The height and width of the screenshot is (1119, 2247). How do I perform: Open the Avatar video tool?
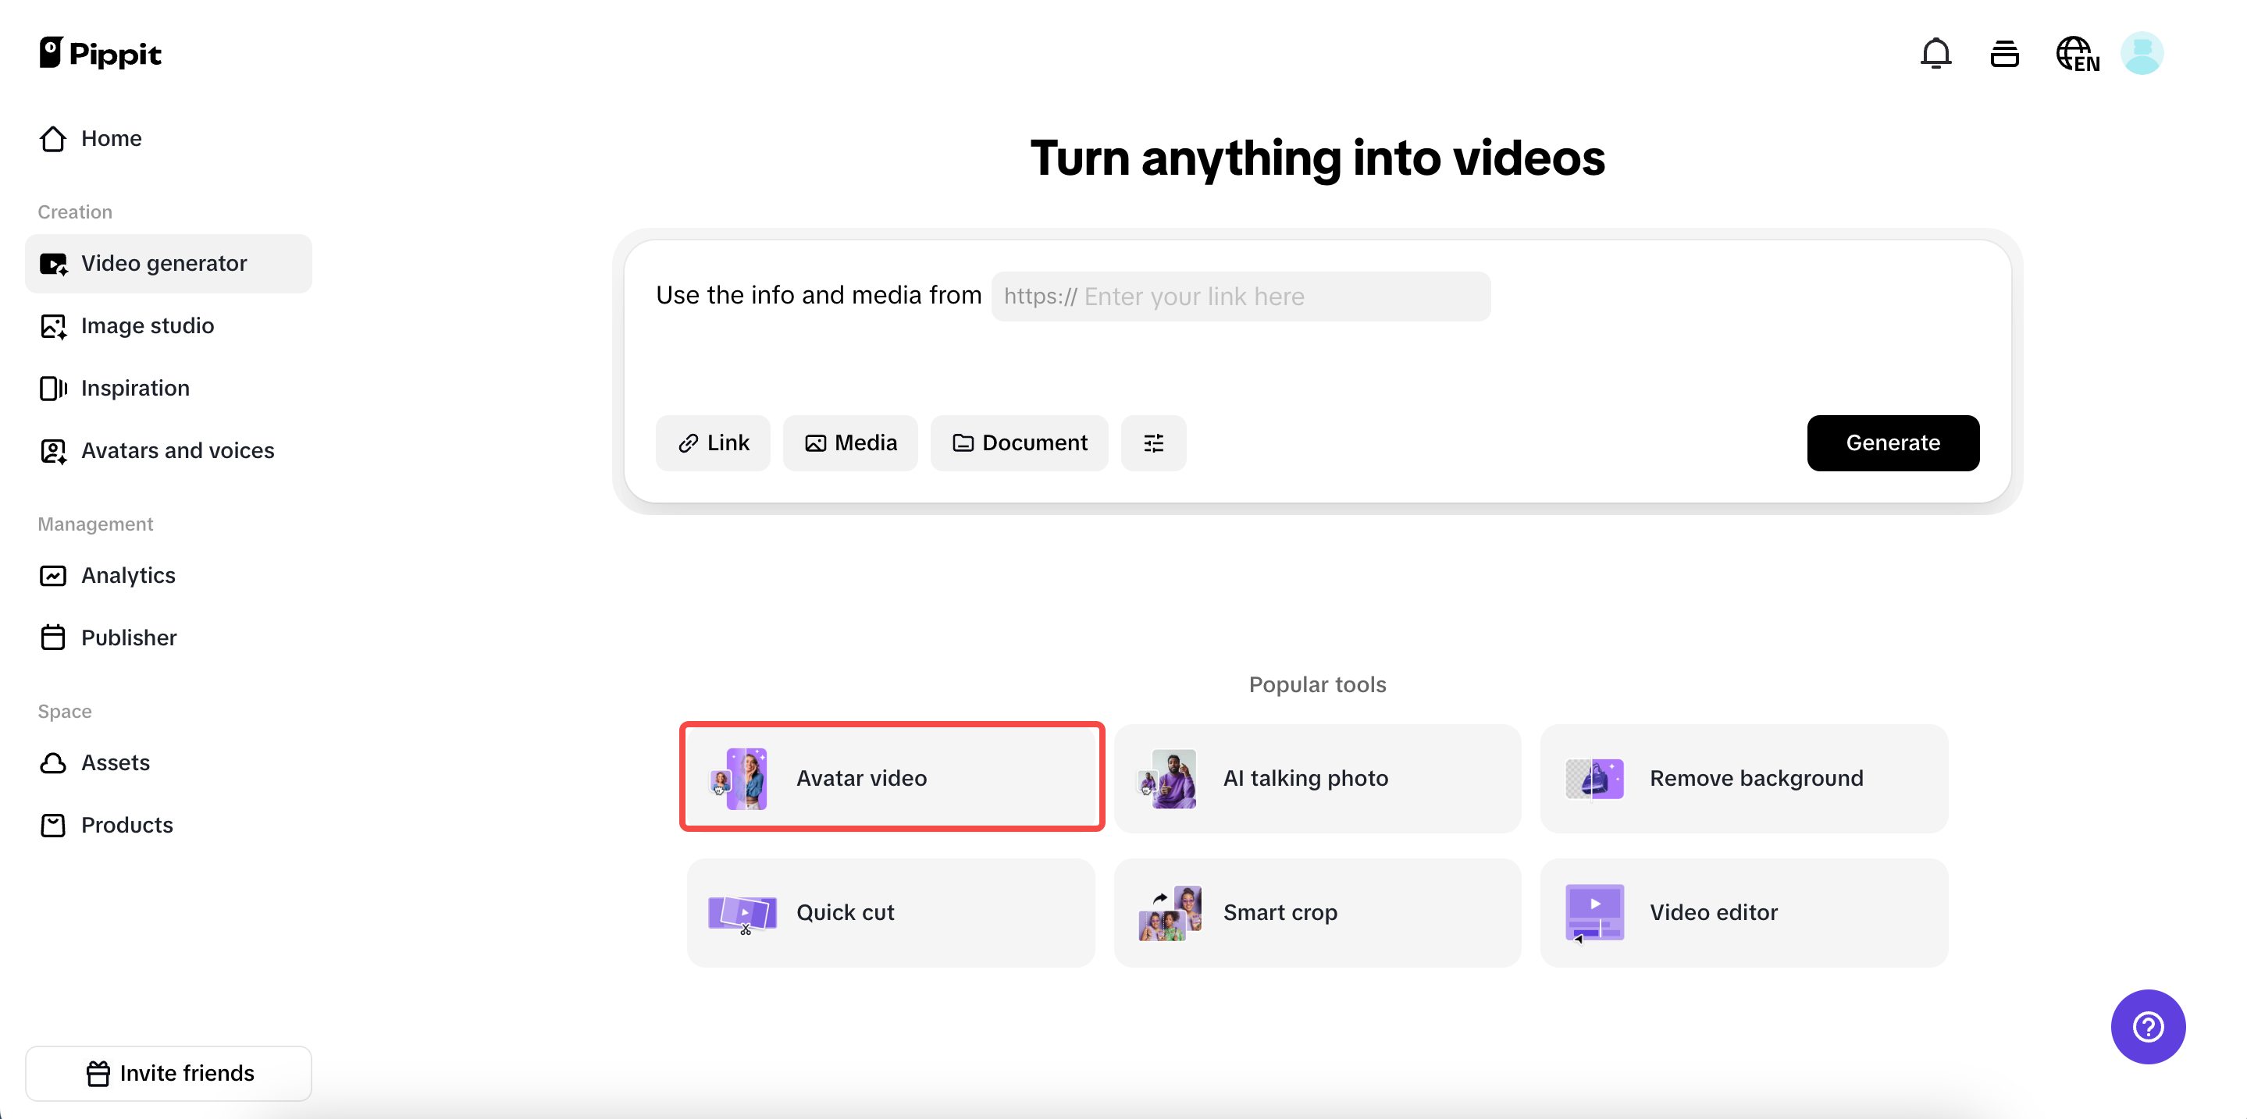[891, 777]
